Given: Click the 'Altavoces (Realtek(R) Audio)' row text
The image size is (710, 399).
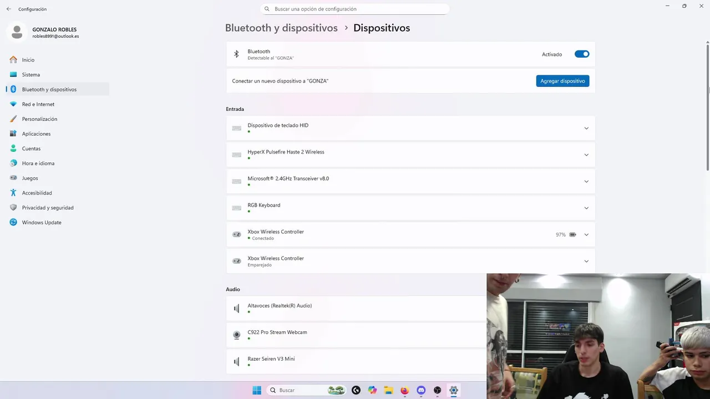Looking at the screenshot, I should [x=280, y=305].
